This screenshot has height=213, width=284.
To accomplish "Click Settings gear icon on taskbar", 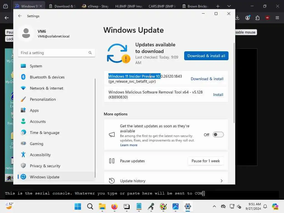I will click(188, 206).
